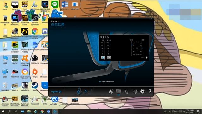Screen dimensions: 202x114
Task: Open the Google Chrome desktop shortcut
Action: pos(35,33)
